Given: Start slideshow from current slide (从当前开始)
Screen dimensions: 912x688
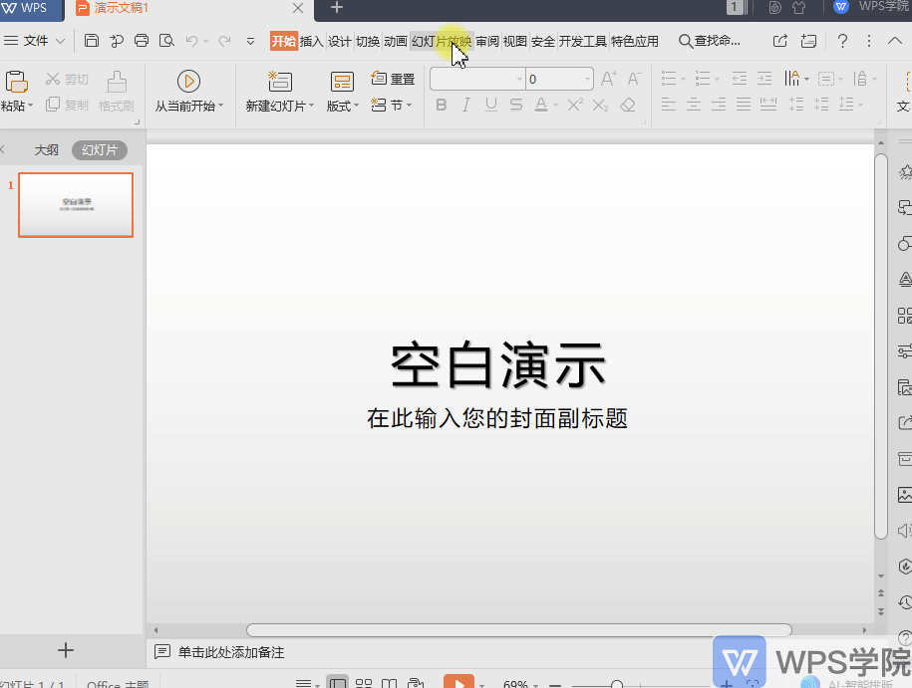Looking at the screenshot, I should point(188,82).
